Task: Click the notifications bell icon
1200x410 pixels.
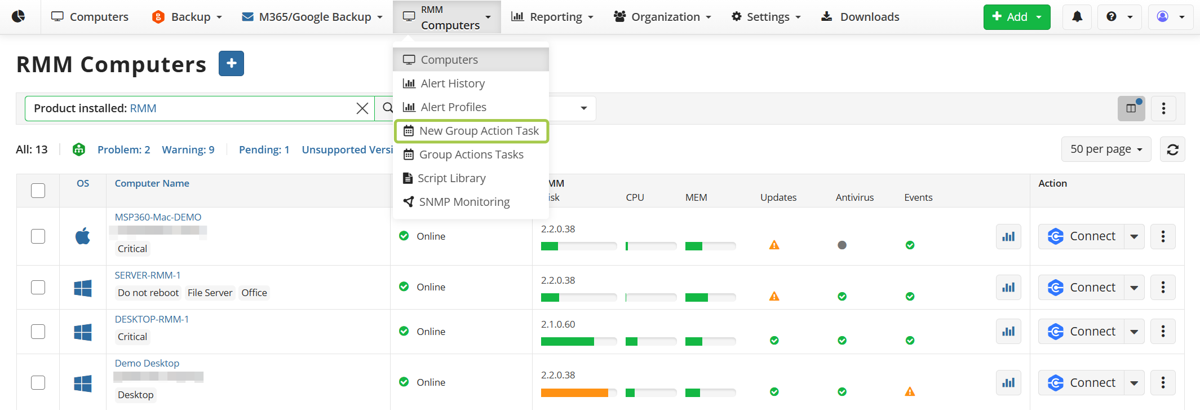Action: click(1077, 17)
